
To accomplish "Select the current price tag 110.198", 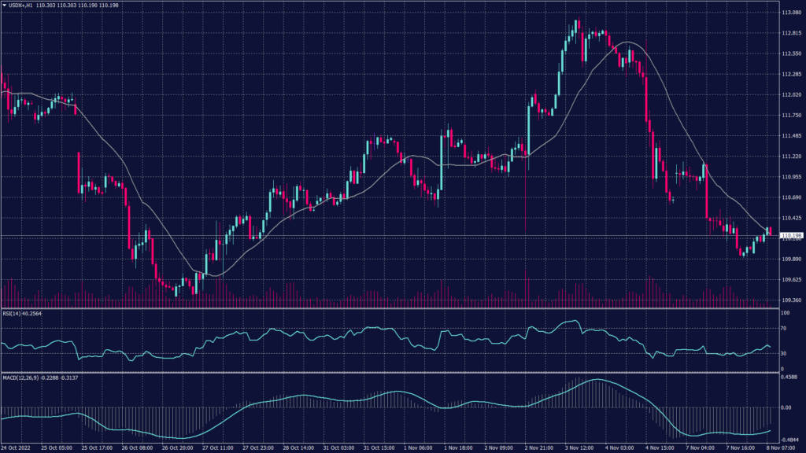I will click(x=790, y=236).
